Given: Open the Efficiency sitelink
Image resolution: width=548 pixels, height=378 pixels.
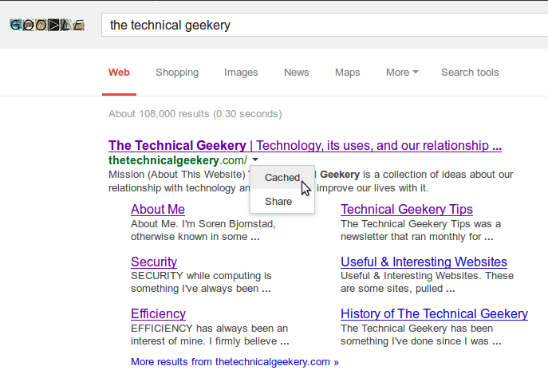Looking at the screenshot, I should (158, 313).
